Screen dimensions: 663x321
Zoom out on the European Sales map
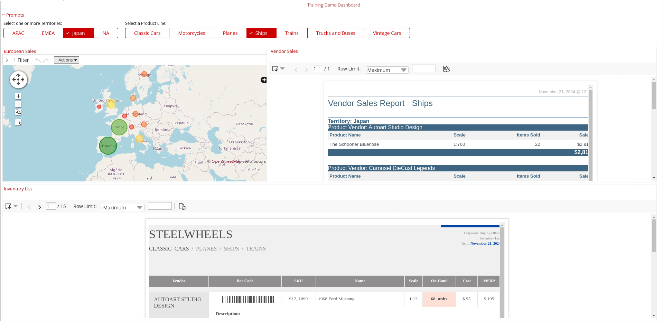point(18,104)
